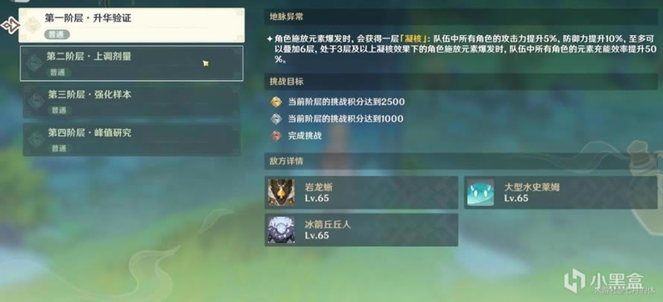Click the highlighted 凝核 keyword link
663x302 pixels.
(x=410, y=39)
